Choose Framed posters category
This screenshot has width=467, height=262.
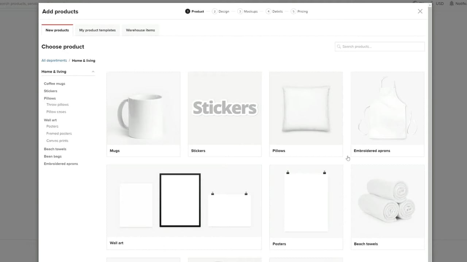pyautogui.click(x=59, y=133)
